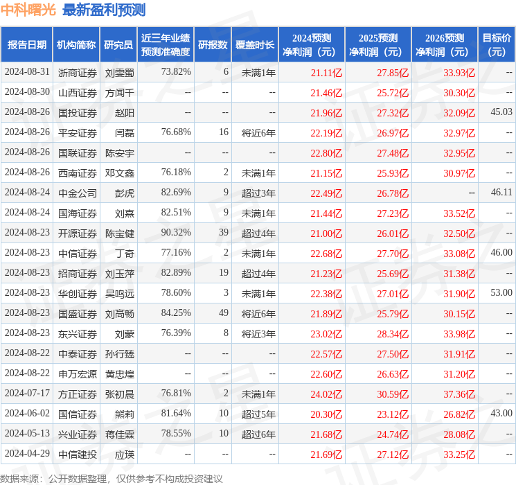The width and height of the screenshot is (516, 485).
Task: Click analyst name 陈宝健
Action: [119, 233]
